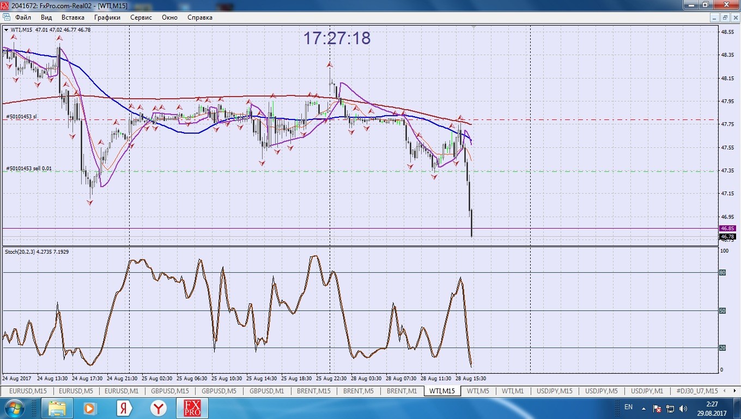Click the volume speaker tray icon
The width and height of the screenshot is (741, 419).
683,408
